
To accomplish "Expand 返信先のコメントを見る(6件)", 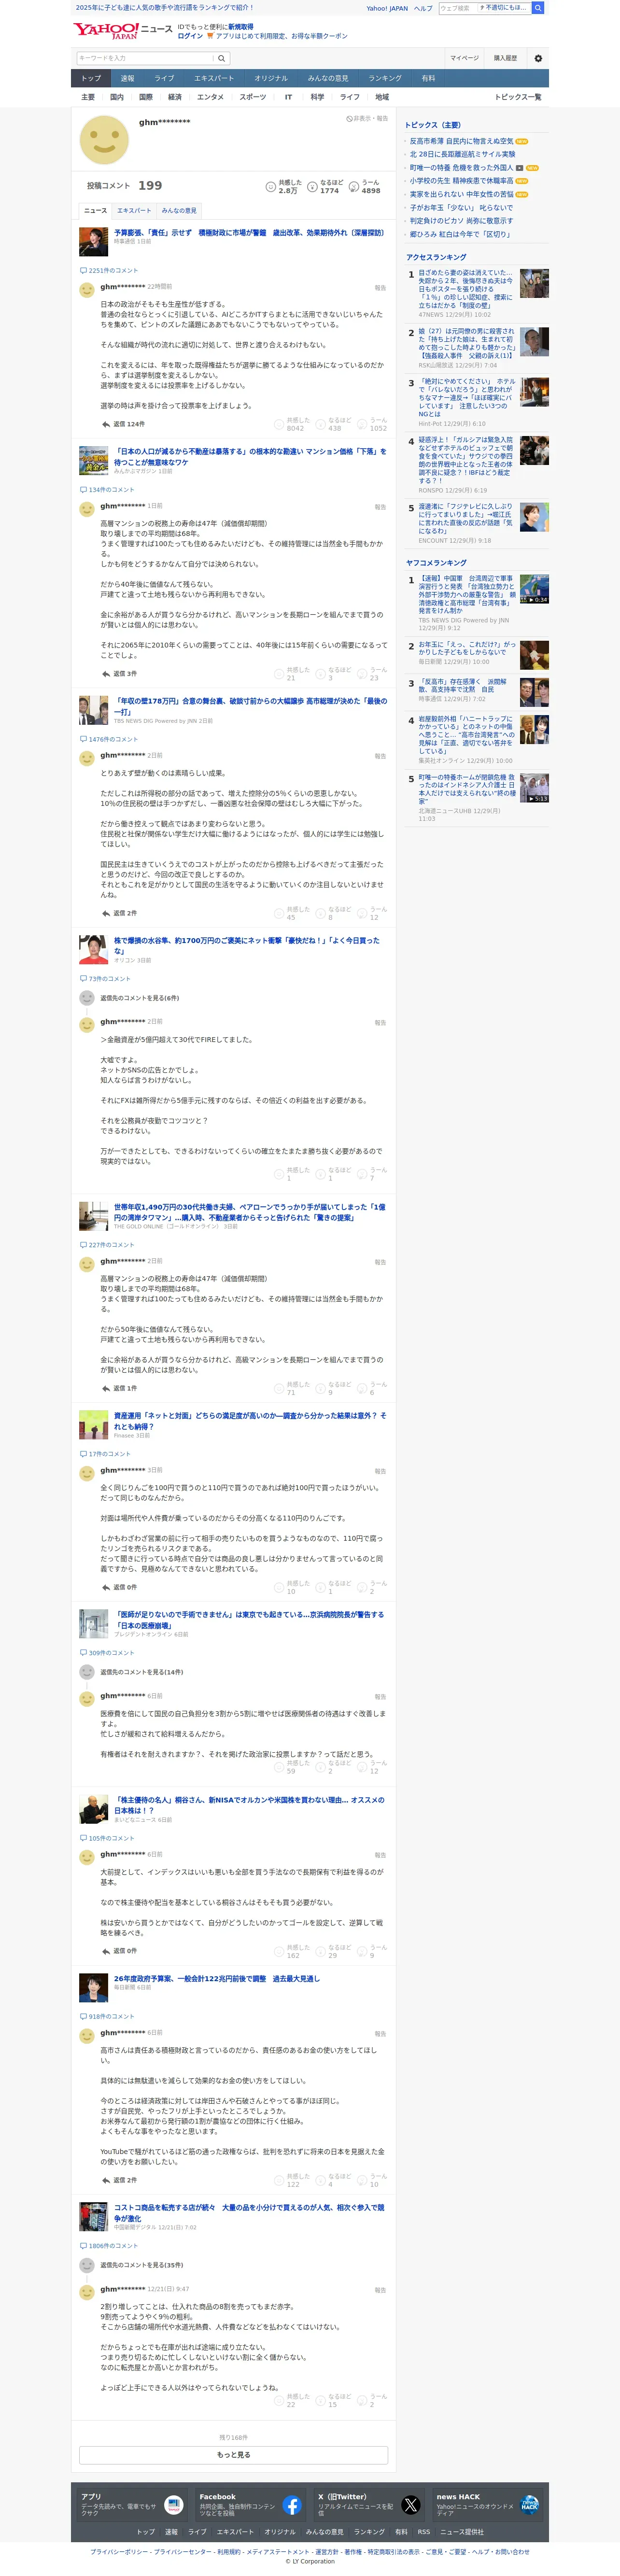I will [x=139, y=998].
